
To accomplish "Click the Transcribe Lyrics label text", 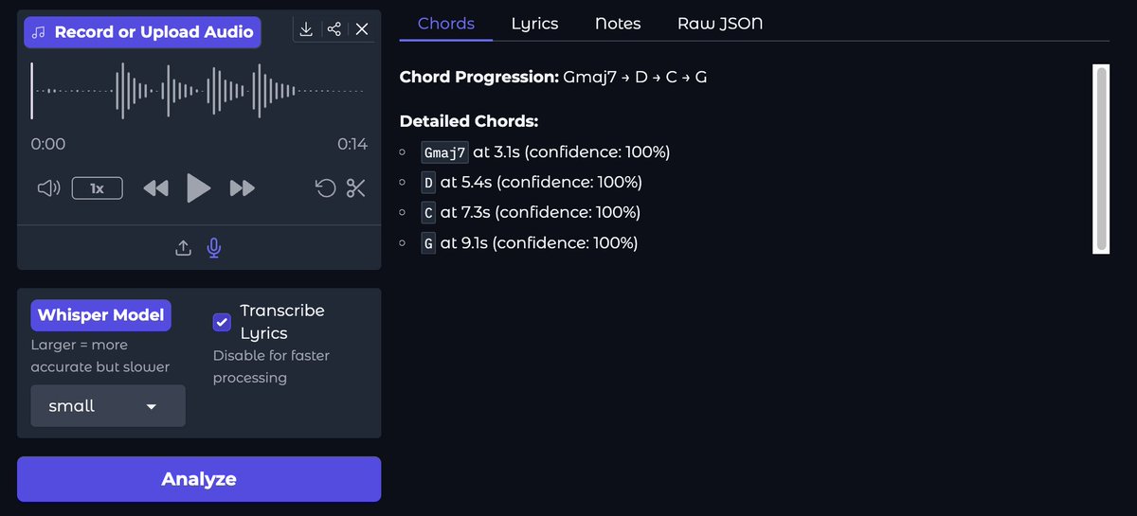I will click(282, 322).
